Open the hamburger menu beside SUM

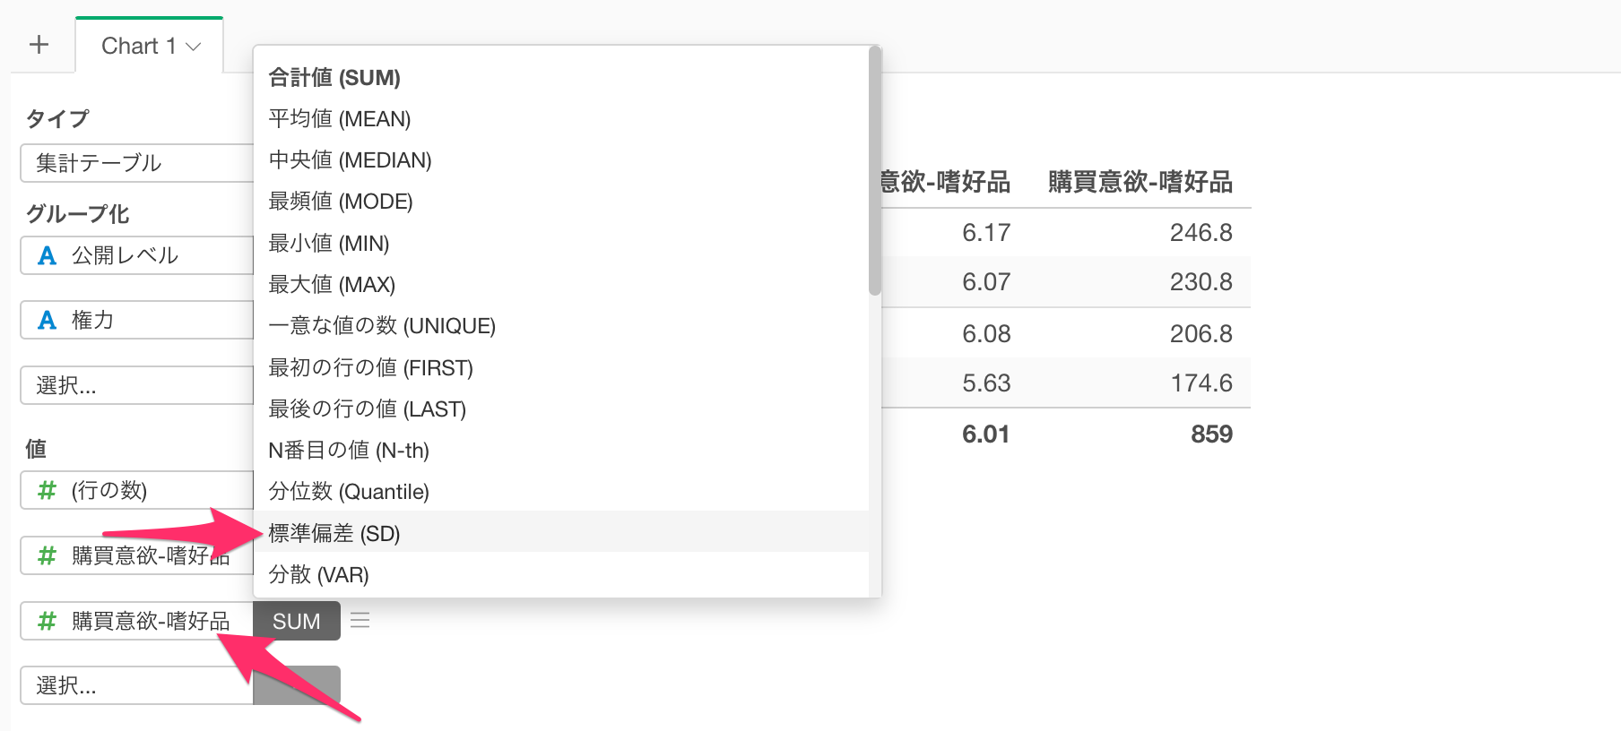(360, 620)
